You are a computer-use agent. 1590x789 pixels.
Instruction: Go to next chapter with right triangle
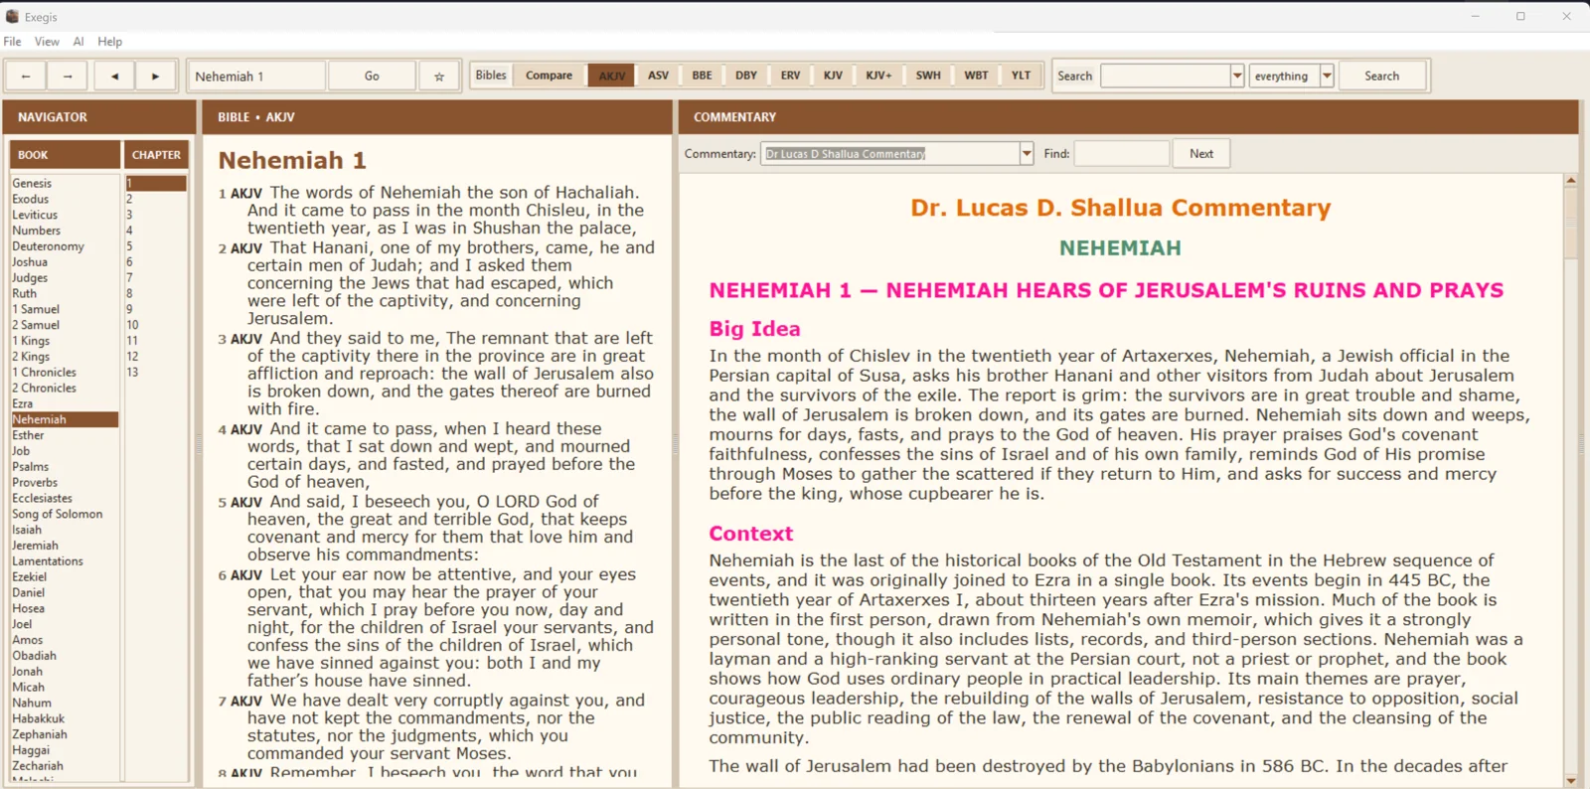(155, 76)
